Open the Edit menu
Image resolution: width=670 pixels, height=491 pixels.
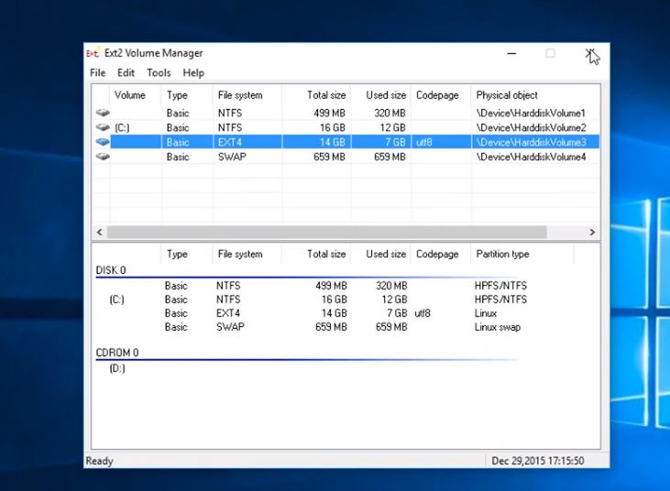point(126,73)
